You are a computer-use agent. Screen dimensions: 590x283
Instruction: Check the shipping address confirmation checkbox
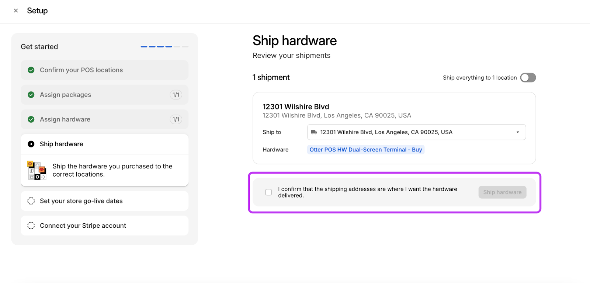268,192
